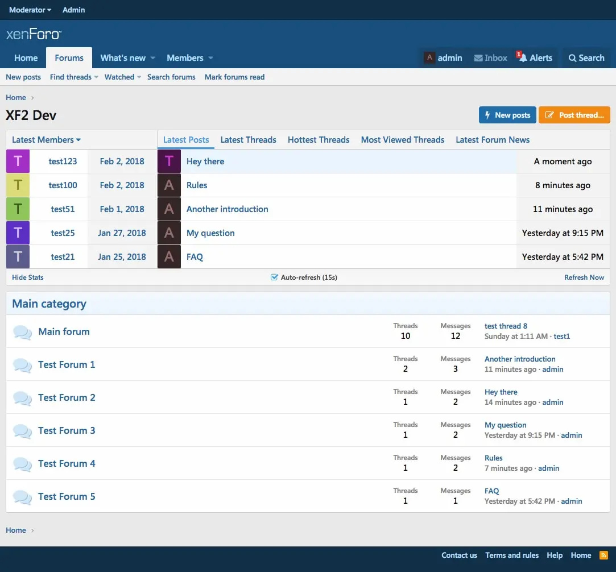Switch to the Latest Threads tab

tap(248, 139)
